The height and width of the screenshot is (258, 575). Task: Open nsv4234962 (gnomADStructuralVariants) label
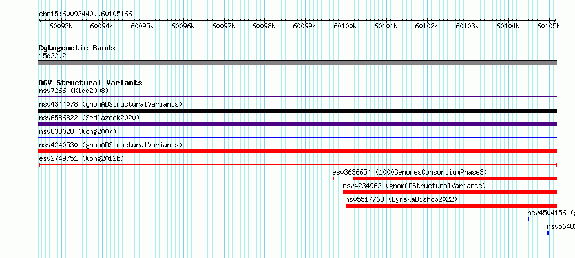tap(414, 186)
